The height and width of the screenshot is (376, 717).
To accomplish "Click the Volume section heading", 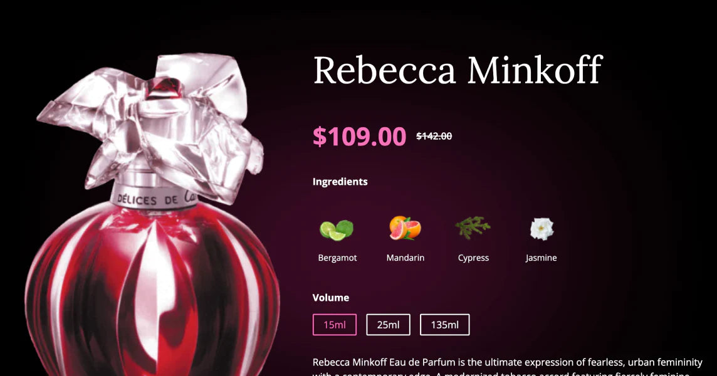I will [x=330, y=298].
